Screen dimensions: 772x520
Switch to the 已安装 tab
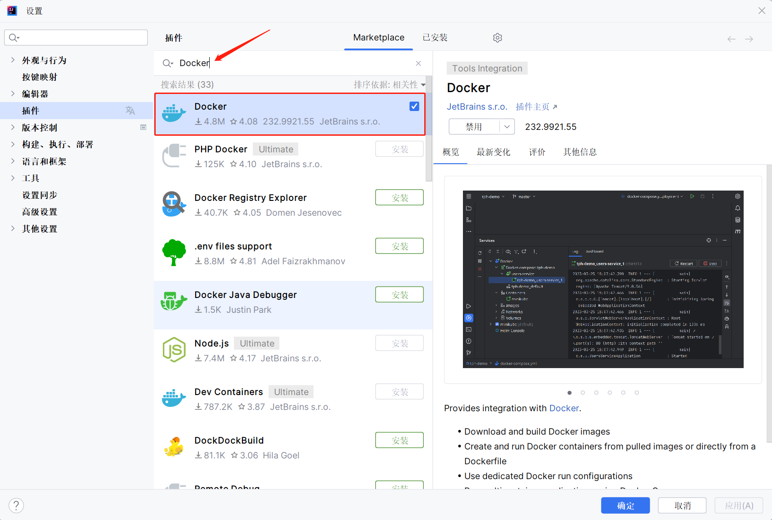(x=435, y=38)
